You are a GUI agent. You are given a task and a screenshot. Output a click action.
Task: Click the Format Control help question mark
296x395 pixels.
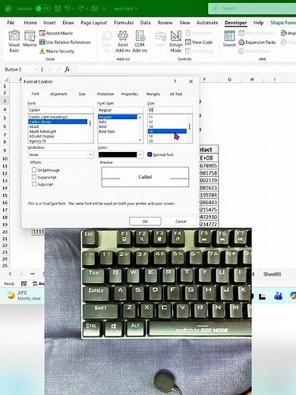click(175, 81)
